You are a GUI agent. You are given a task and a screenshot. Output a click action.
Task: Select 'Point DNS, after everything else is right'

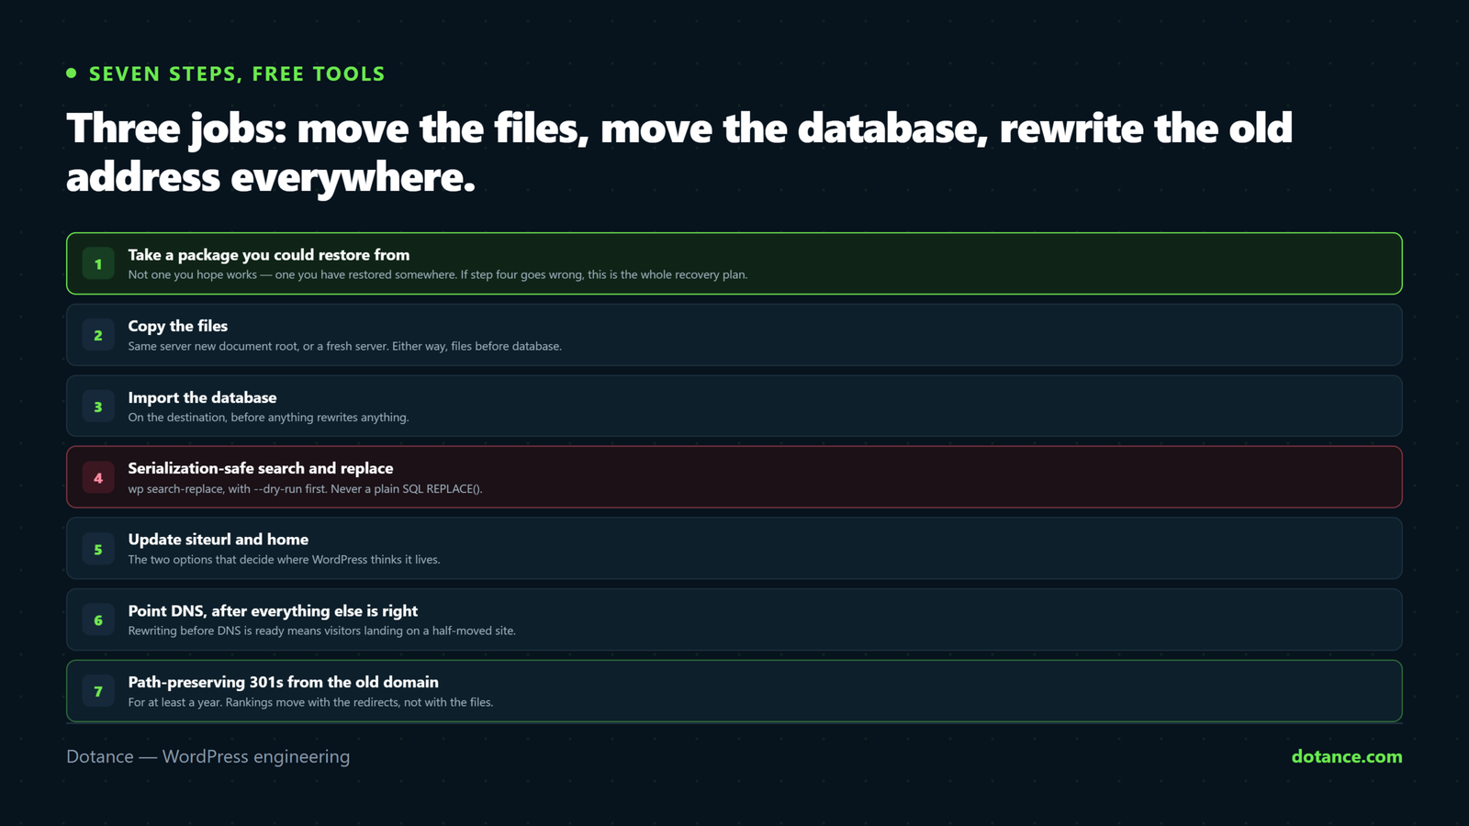[273, 610]
